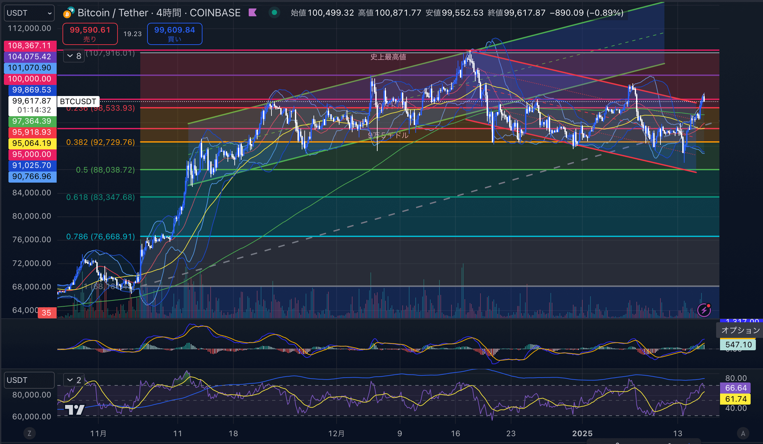Click the RSI value label 66.64
The width and height of the screenshot is (763, 444).
click(736, 388)
